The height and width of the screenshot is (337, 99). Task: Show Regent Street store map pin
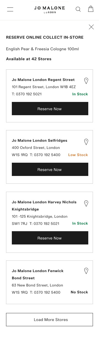[86, 81]
